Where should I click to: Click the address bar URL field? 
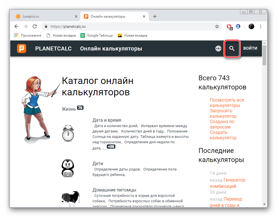coord(128,26)
